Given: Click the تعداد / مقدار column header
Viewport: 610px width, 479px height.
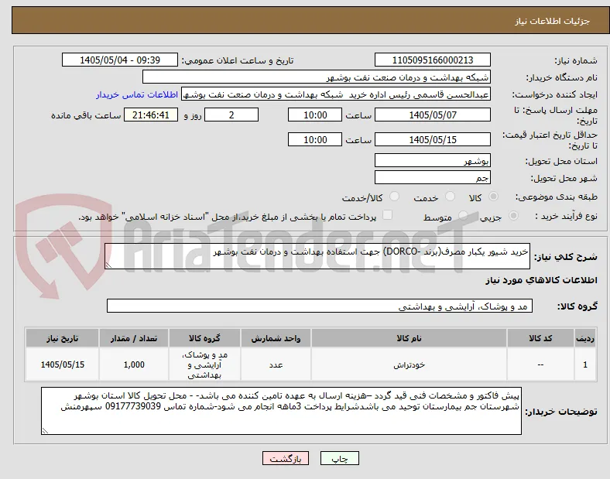Looking at the screenshot, I should click(134, 338).
